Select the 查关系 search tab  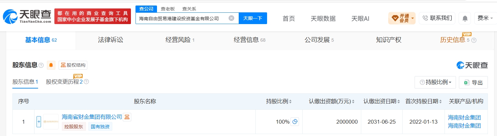(x=189, y=9)
